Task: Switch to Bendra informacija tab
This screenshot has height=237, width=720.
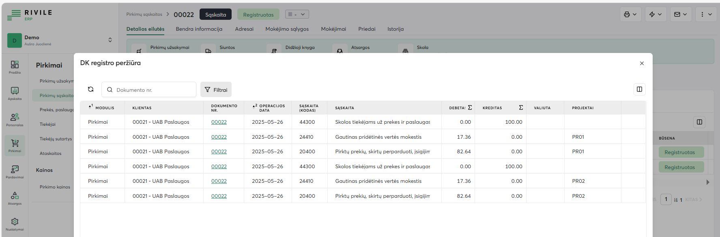Action: click(x=199, y=29)
